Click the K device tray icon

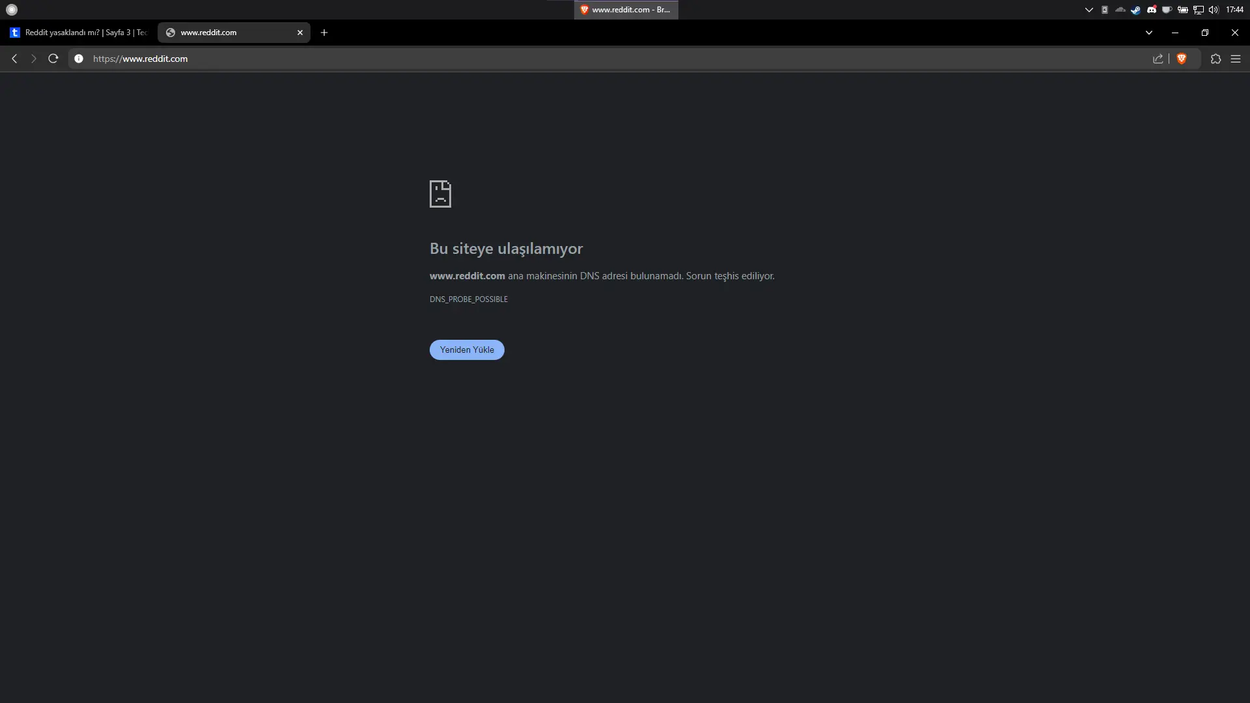pos(1104,10)
